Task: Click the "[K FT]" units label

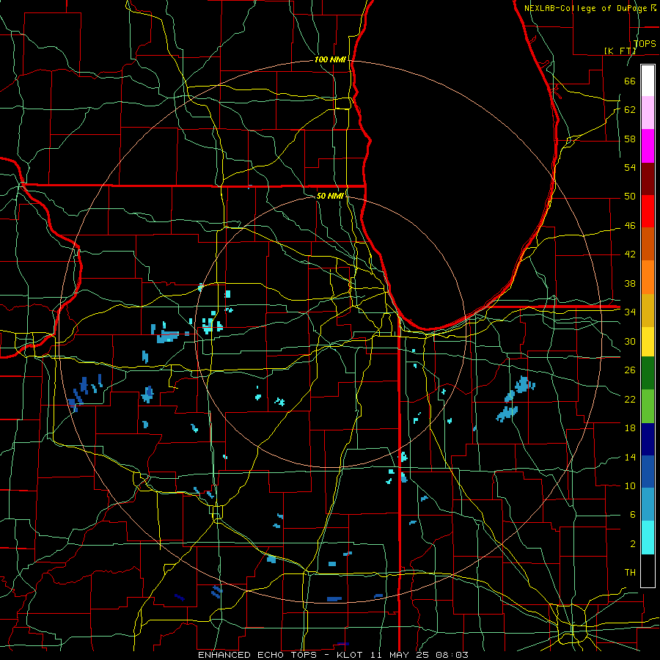Action: pos(620,51)
